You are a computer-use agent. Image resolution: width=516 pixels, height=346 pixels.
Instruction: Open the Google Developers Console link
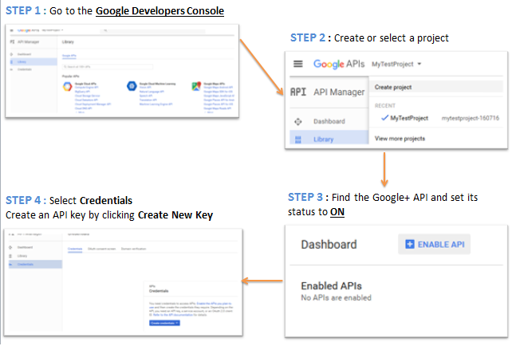(x=160, y=11)
